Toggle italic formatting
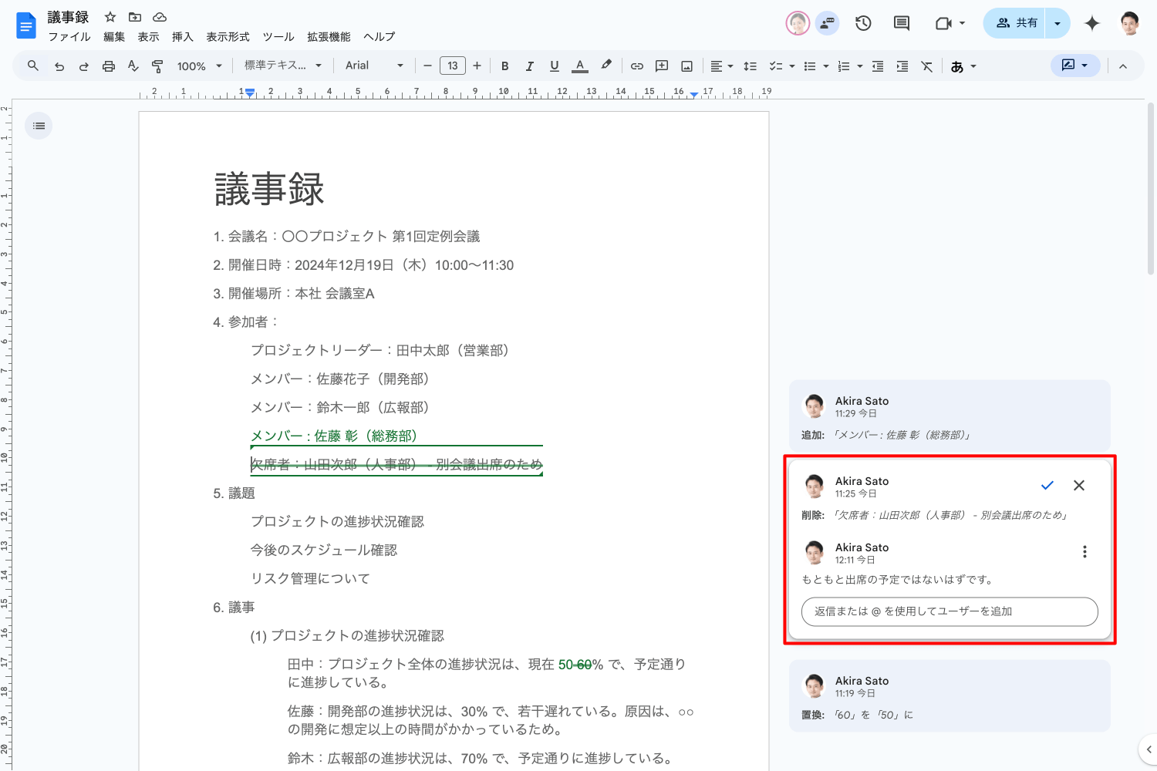The height and width of the screenshot is (771, 1157). (x=530, y=66)
